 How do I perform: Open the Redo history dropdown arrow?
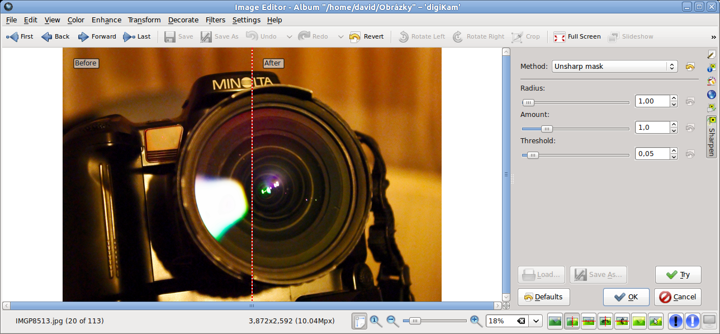340,36
